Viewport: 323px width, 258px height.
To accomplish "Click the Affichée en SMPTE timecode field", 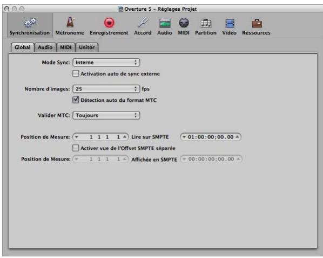I will (x=211, y=159).
